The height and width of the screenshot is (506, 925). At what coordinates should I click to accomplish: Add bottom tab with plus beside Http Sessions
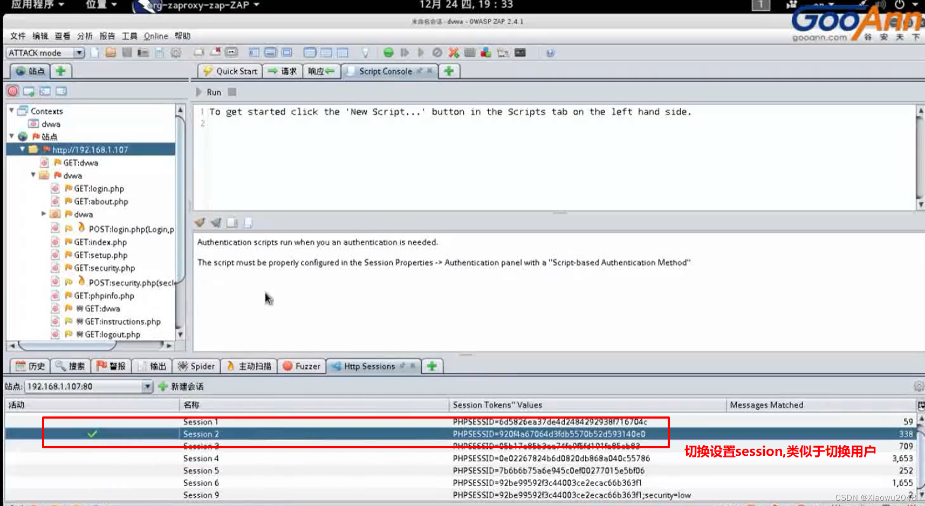coord(431,366)
